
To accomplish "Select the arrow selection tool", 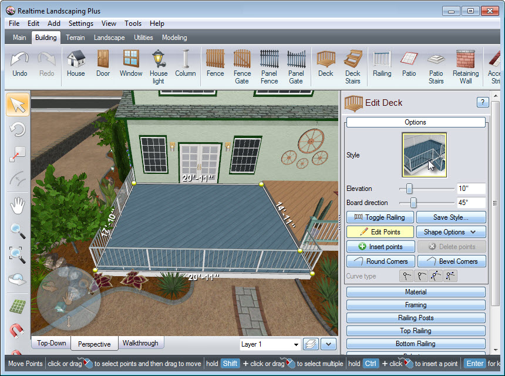I will (x=18, y=105).
